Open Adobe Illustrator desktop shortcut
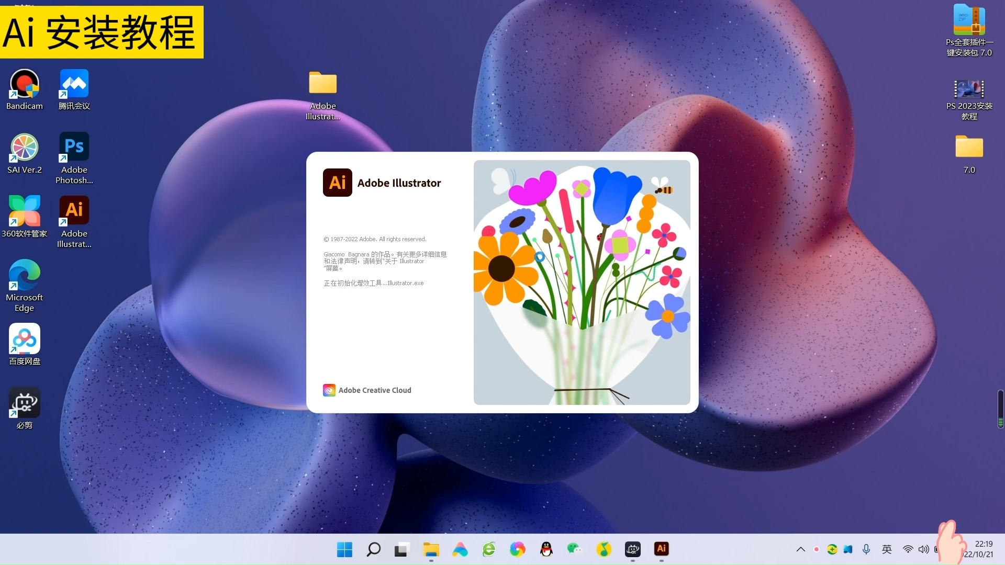This screenshot has width=1005, height=565. [x=74, y=211]
